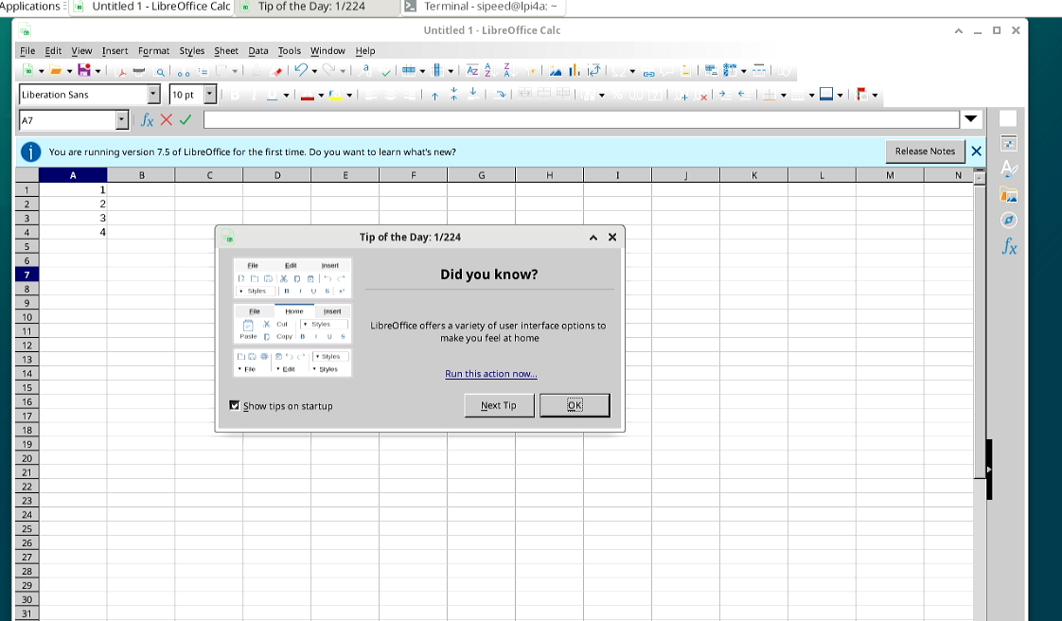This screenshot has height=621, width=1062.
Task: Open Function Wizard fx icon
Action: (x=147, y=120)
